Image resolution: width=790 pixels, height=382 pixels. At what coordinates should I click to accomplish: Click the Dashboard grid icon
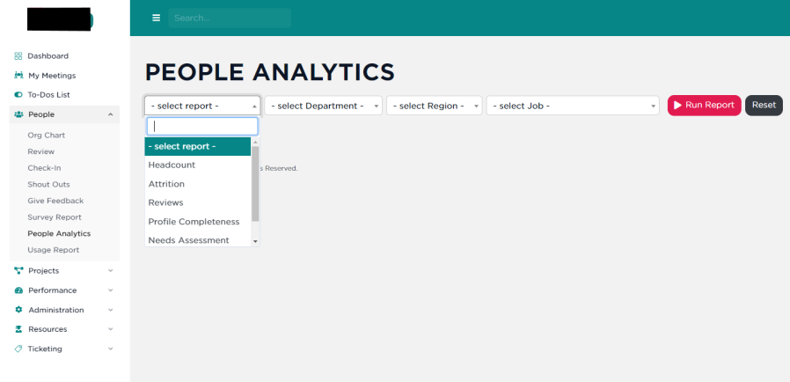[18, 56]
